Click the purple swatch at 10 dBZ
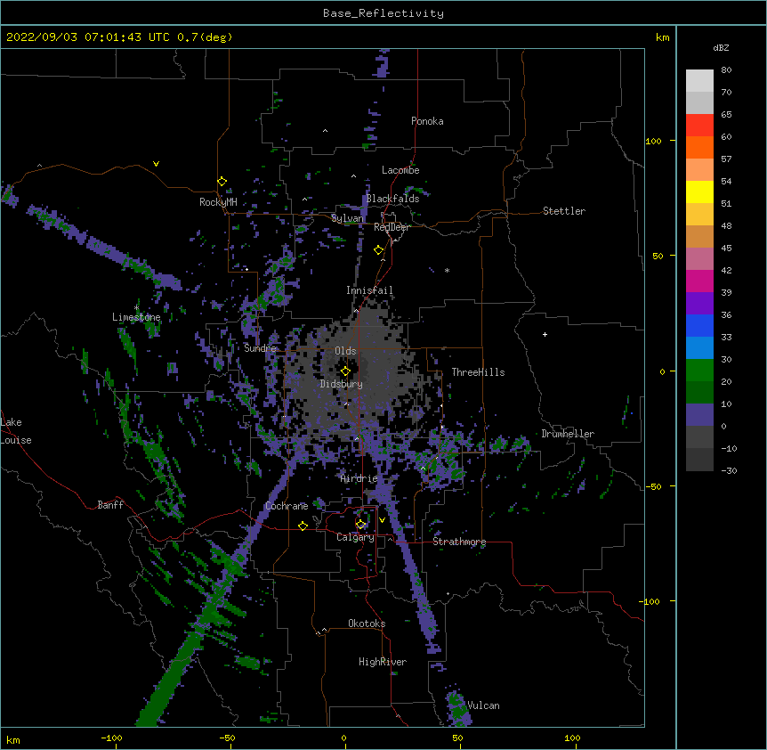This screenshot has width=767, height=750. [x=699, y=415]
